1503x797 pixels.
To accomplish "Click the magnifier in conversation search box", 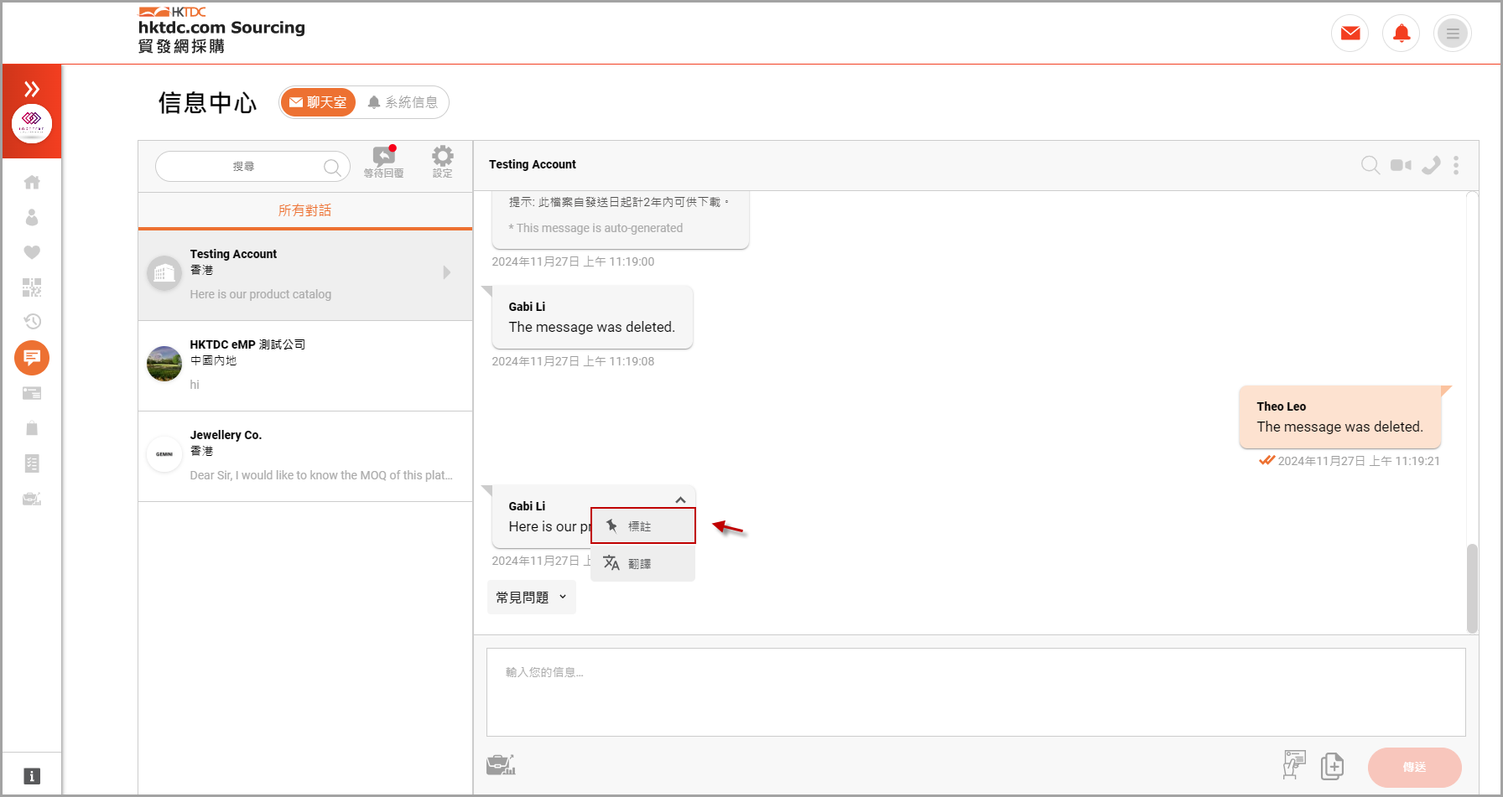I will coord(332,167).
